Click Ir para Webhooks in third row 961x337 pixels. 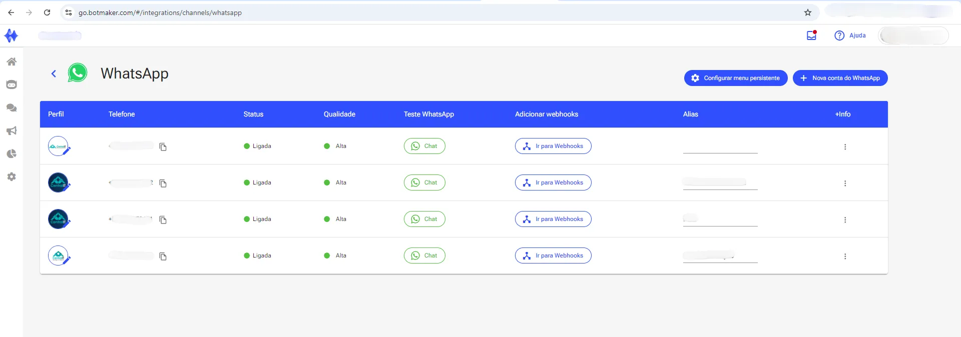click(x=553, y=219)
